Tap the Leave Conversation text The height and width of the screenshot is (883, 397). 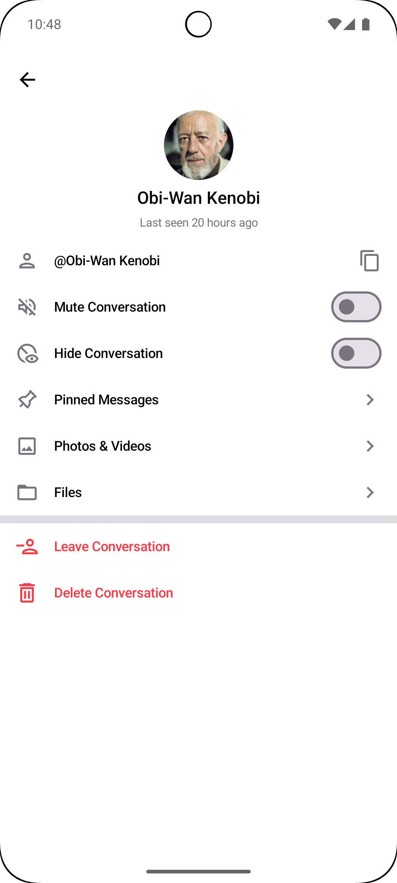pos(112,546)
